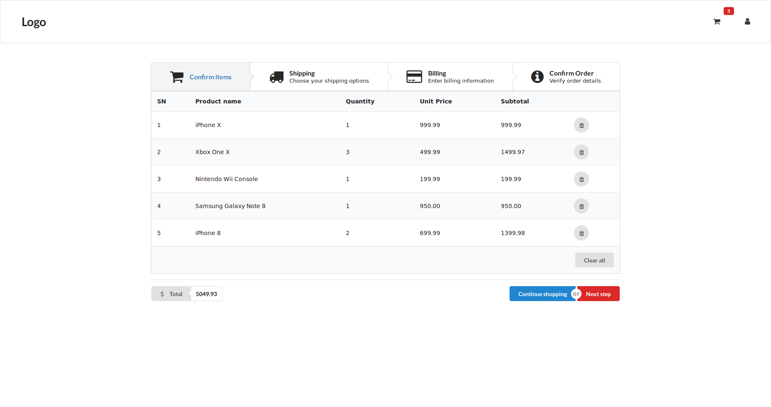Click the info icon on Confirm Order tab
The width and height of the screenshot is (771, 407).
[537, 76]
